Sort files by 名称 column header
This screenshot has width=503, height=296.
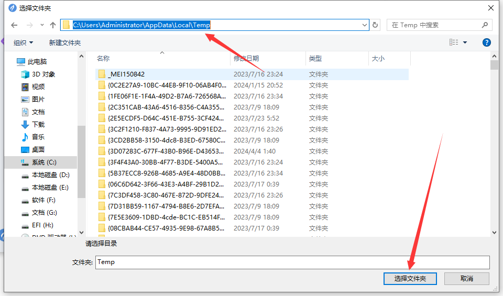(x=104, y=59)
